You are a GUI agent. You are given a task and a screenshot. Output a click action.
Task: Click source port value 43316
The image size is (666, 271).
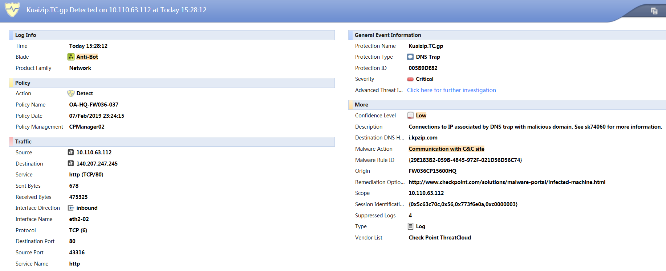(x=77, y=253)
